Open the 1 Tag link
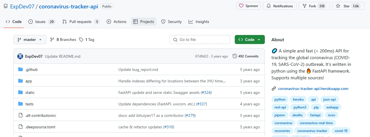The height and width of the screenshot is (137, 370). [x=87, y=40]
